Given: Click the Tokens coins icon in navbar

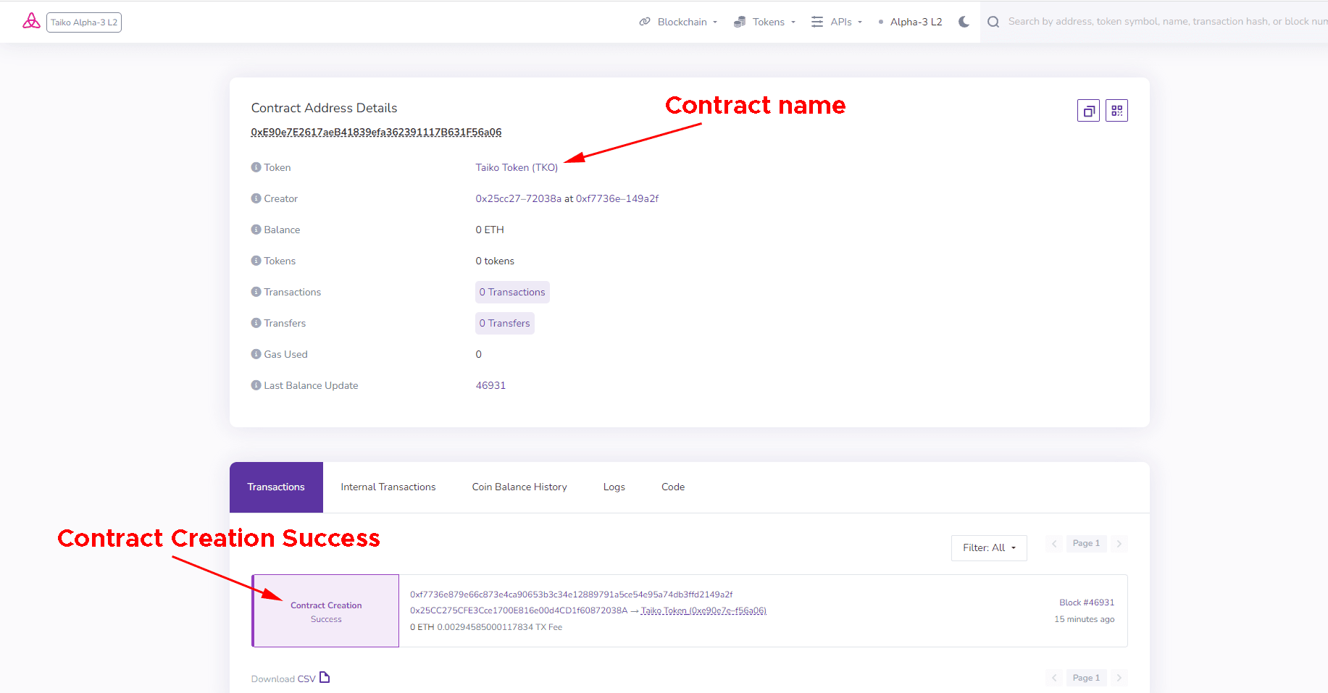Looking at the screenshot, I should pos(740,22).
